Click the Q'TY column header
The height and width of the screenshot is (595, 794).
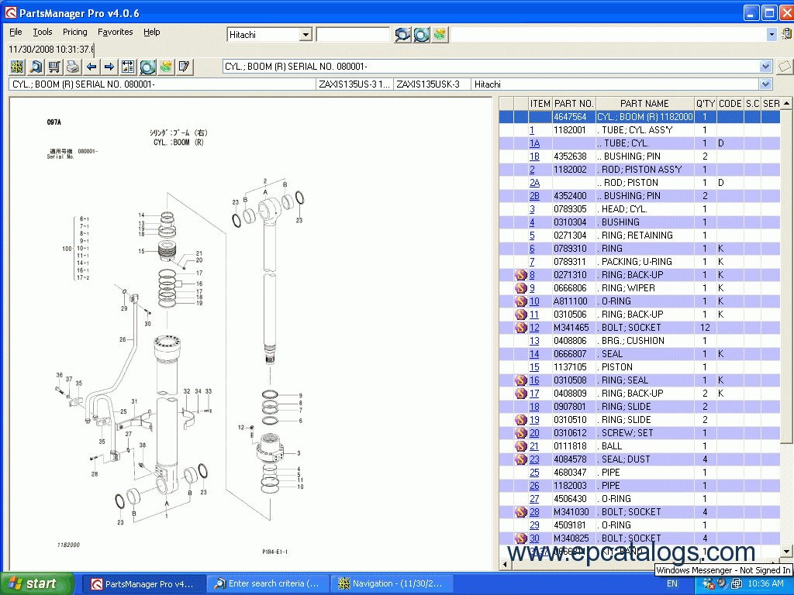click(706, 103)
